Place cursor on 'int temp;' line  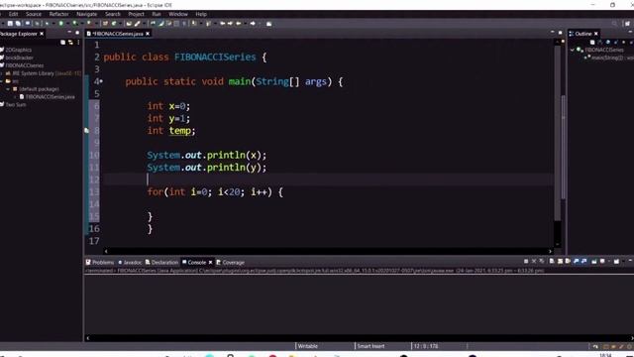[171, 131]
